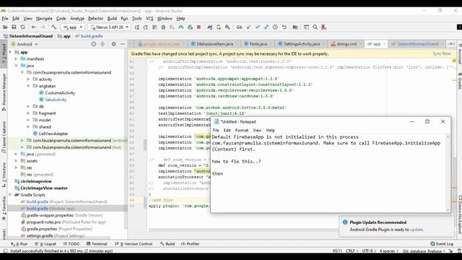Open the VCS menu
This screenshot has width=462, height=260.
tap(149, 18)
